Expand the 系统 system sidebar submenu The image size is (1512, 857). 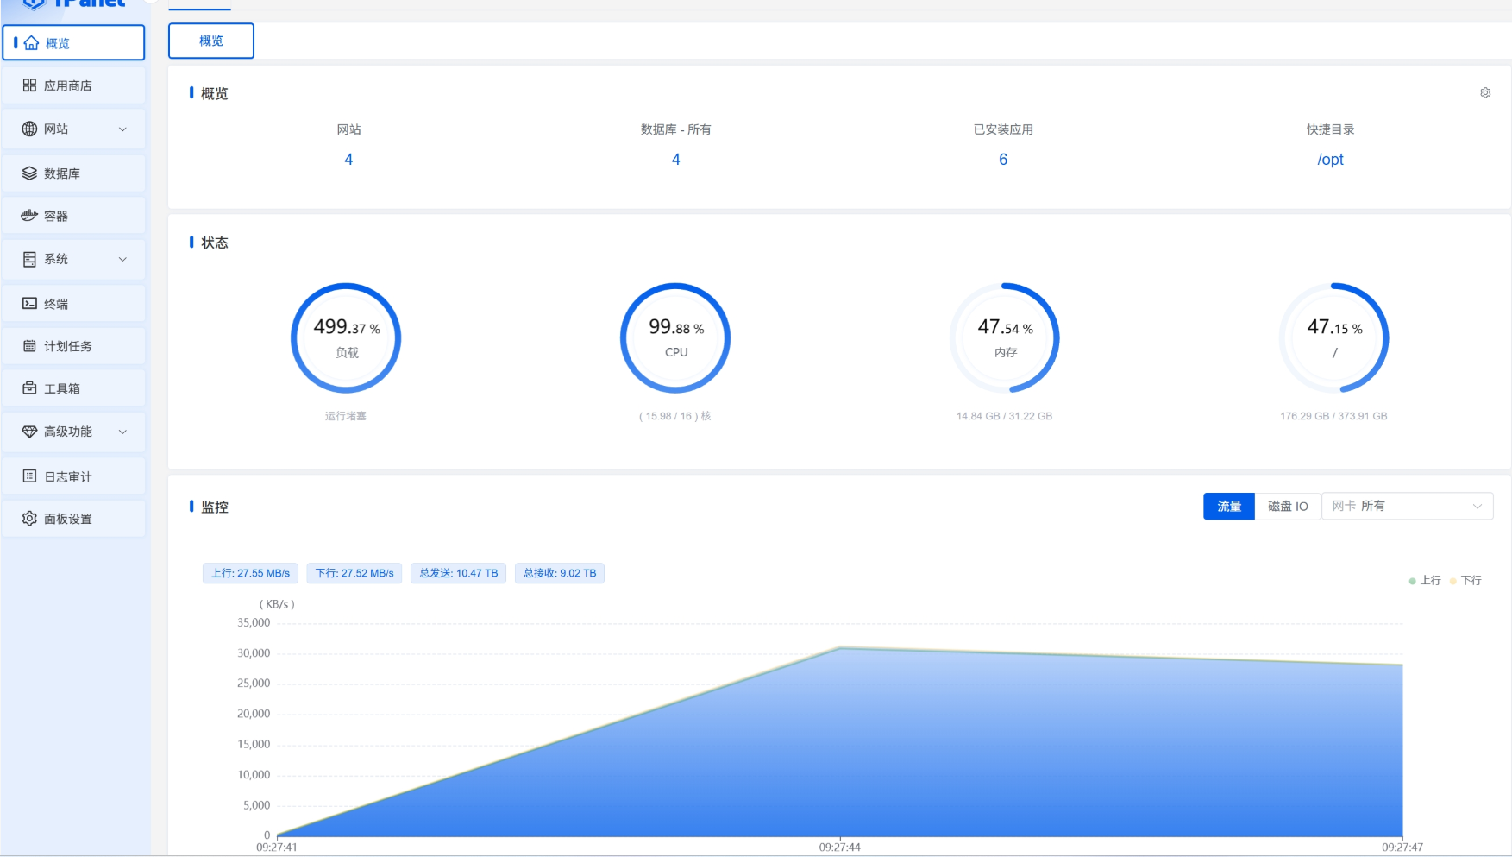pos(122,259)
